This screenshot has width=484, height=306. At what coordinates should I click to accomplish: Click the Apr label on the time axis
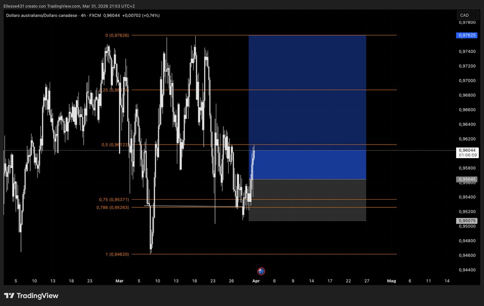point(257,281)
